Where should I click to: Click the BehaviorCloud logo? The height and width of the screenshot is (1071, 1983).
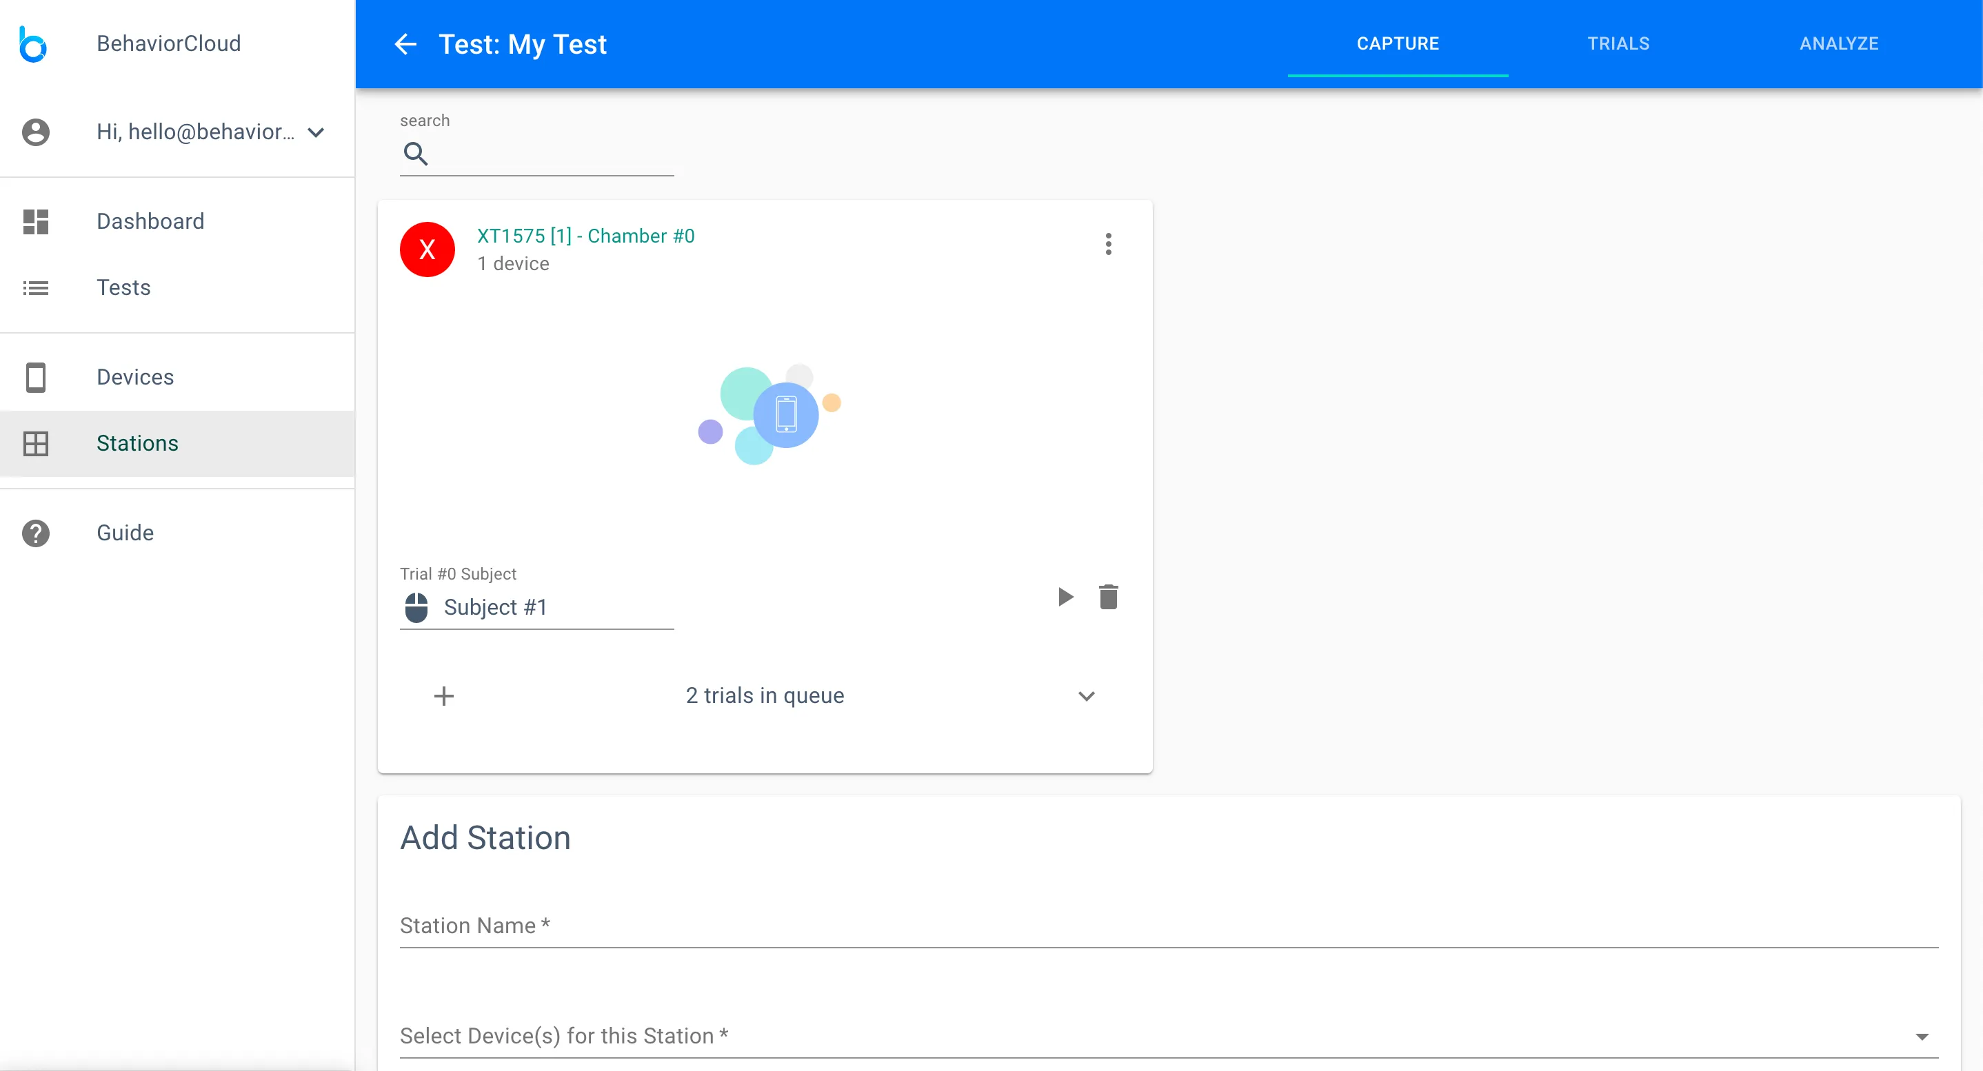point(34,44)
